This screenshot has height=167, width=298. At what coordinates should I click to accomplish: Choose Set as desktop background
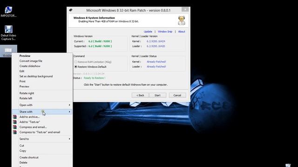[x=36, y=76]
